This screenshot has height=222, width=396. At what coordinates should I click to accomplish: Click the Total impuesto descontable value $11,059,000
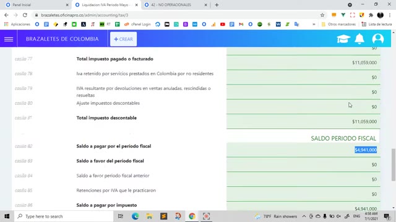364,121
